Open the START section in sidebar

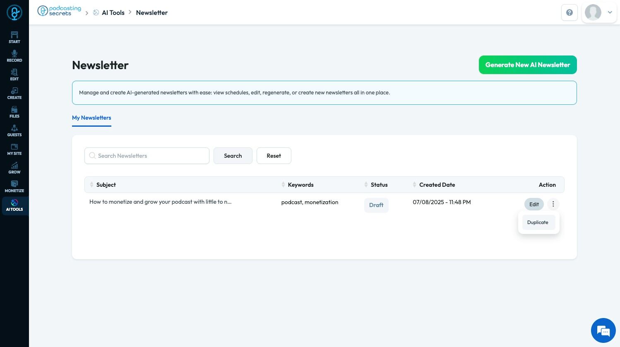click(14, 37)
